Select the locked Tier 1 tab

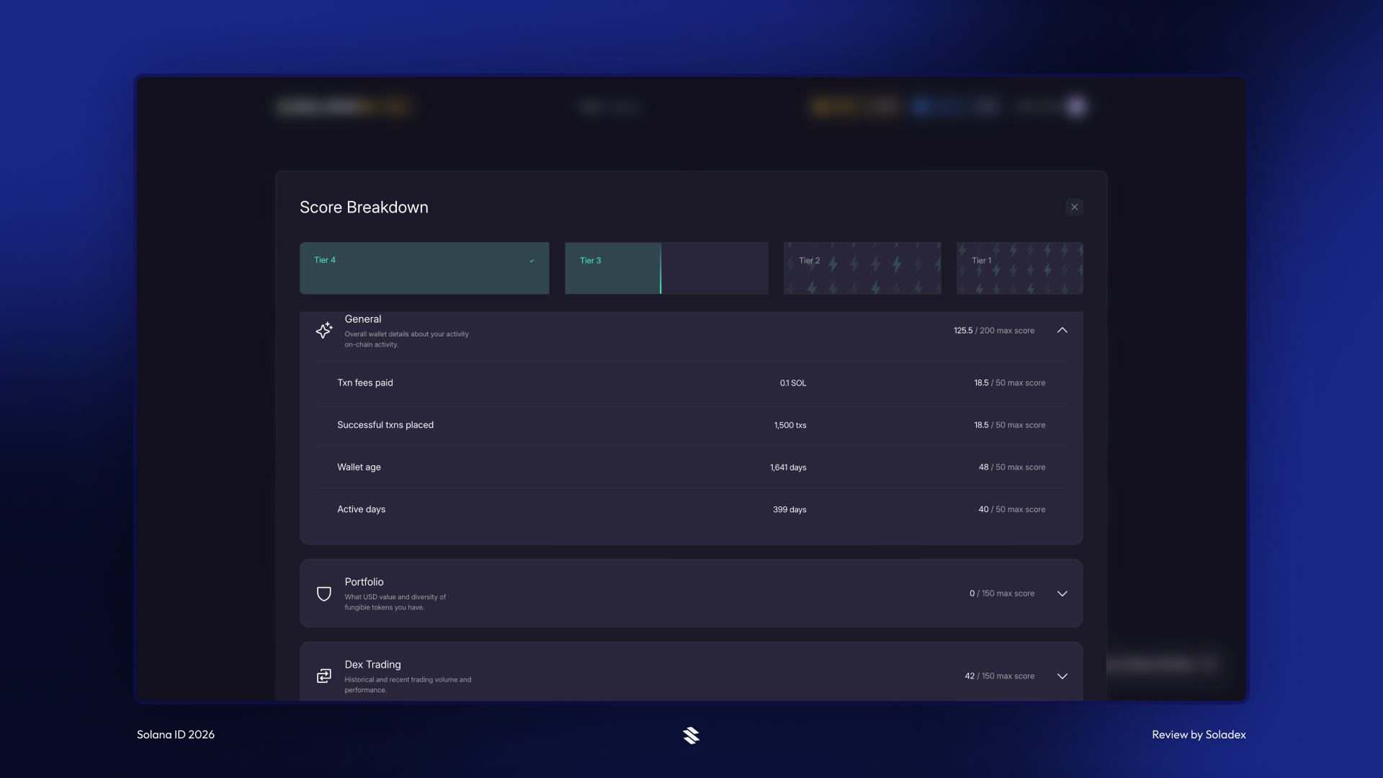[1019, 268]
